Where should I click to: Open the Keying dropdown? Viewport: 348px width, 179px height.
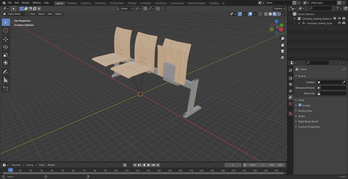coord(31,165)
